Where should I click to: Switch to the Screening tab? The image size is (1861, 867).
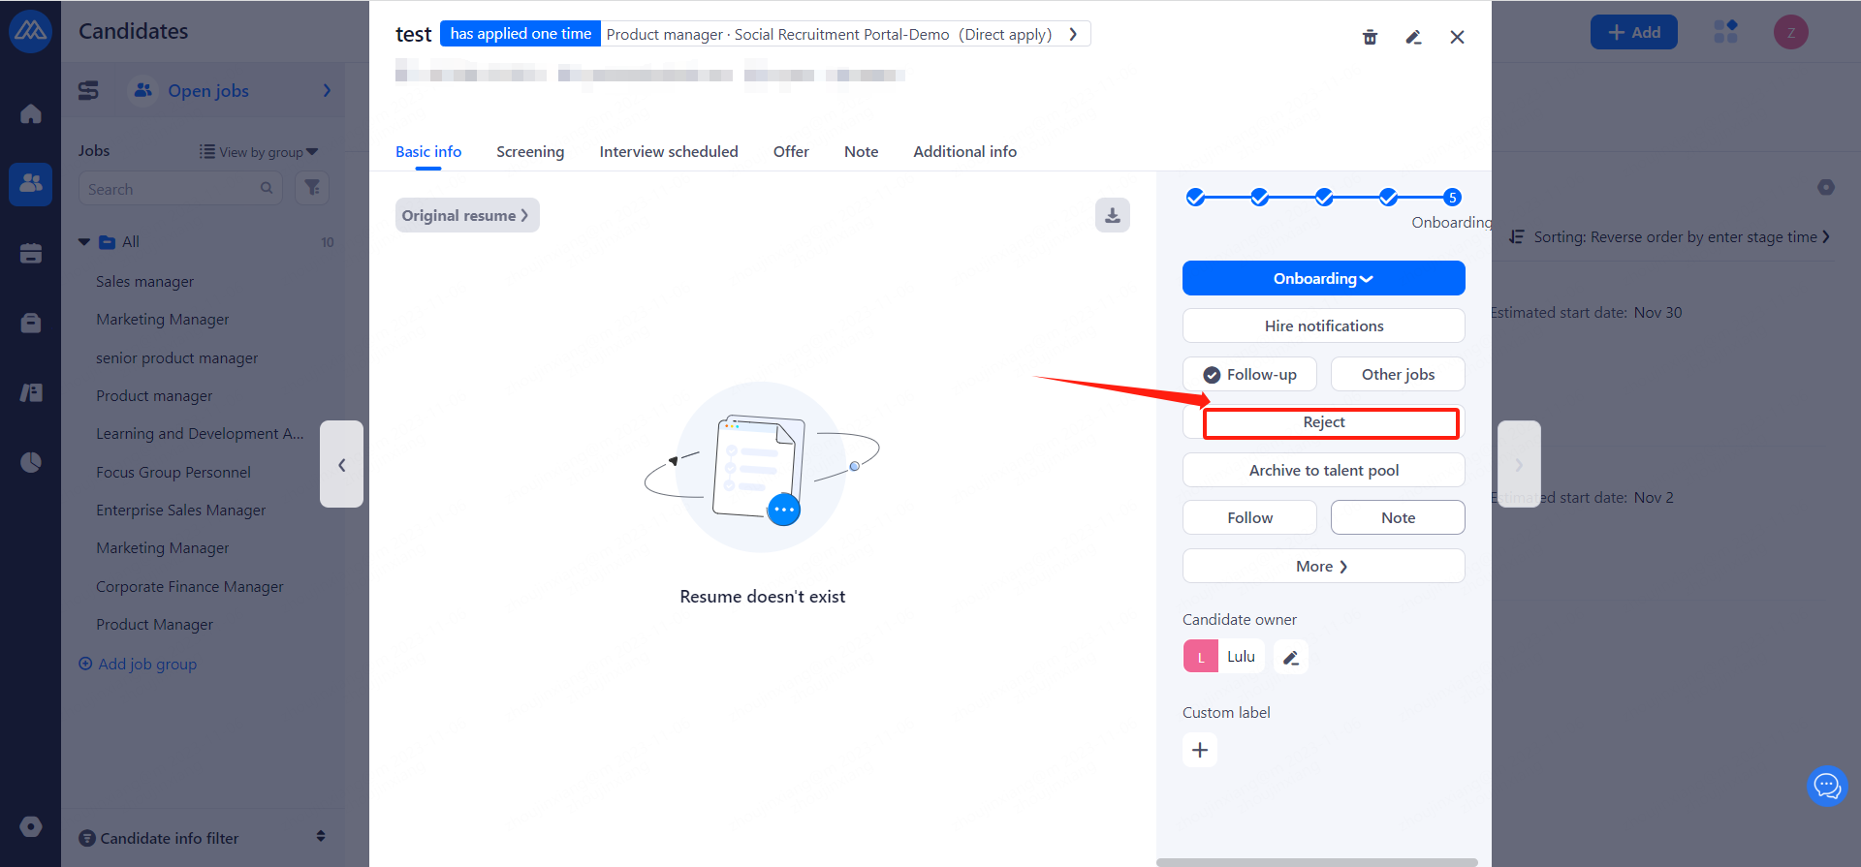(530, 152)
